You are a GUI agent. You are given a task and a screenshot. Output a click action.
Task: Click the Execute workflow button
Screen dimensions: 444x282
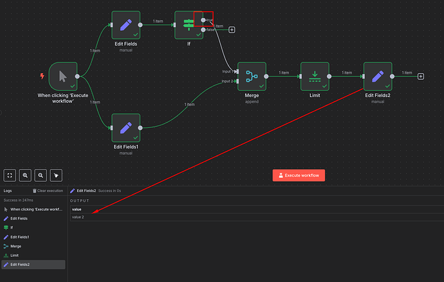pos(299,175)
